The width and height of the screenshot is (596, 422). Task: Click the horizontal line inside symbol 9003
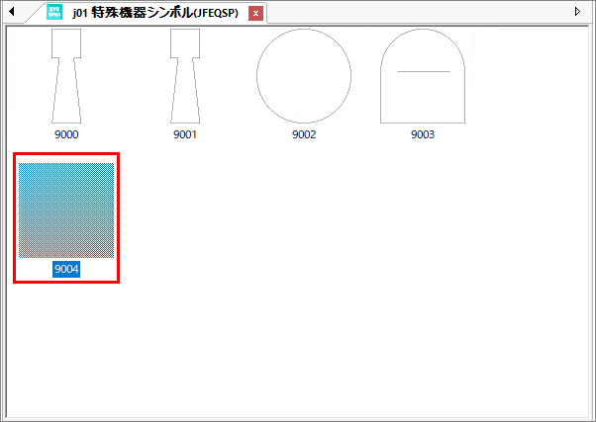(x=423, y=72)
